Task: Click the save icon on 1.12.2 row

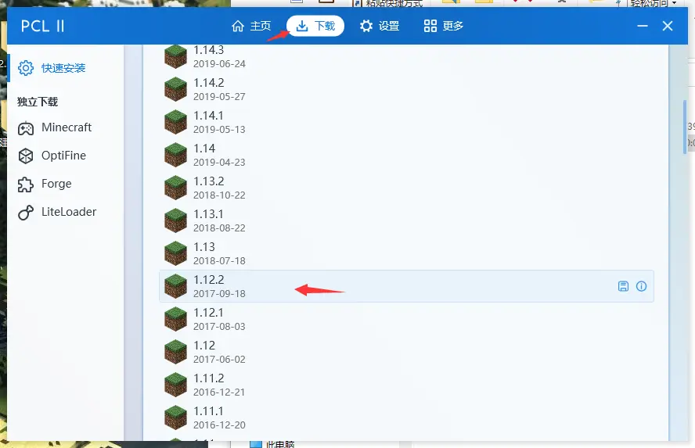Action: click(623, 286)
